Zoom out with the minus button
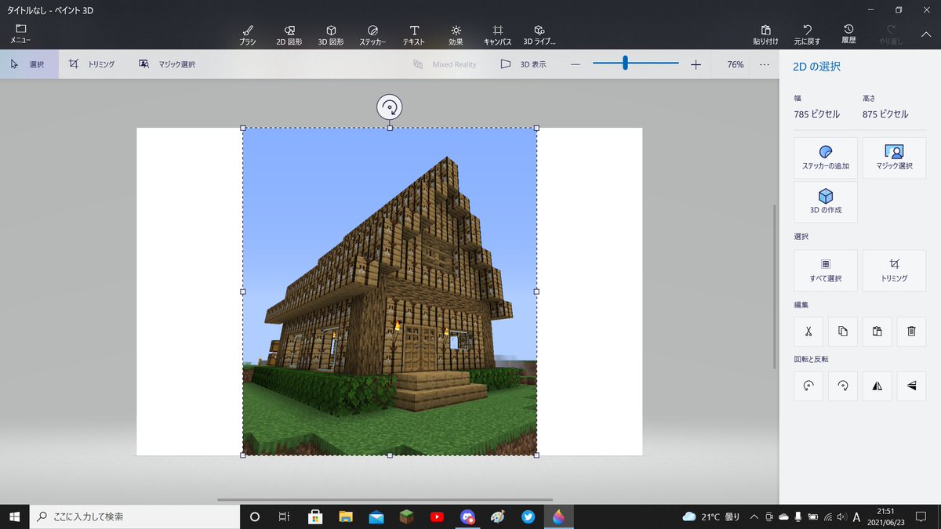 (x=575, y=64)
